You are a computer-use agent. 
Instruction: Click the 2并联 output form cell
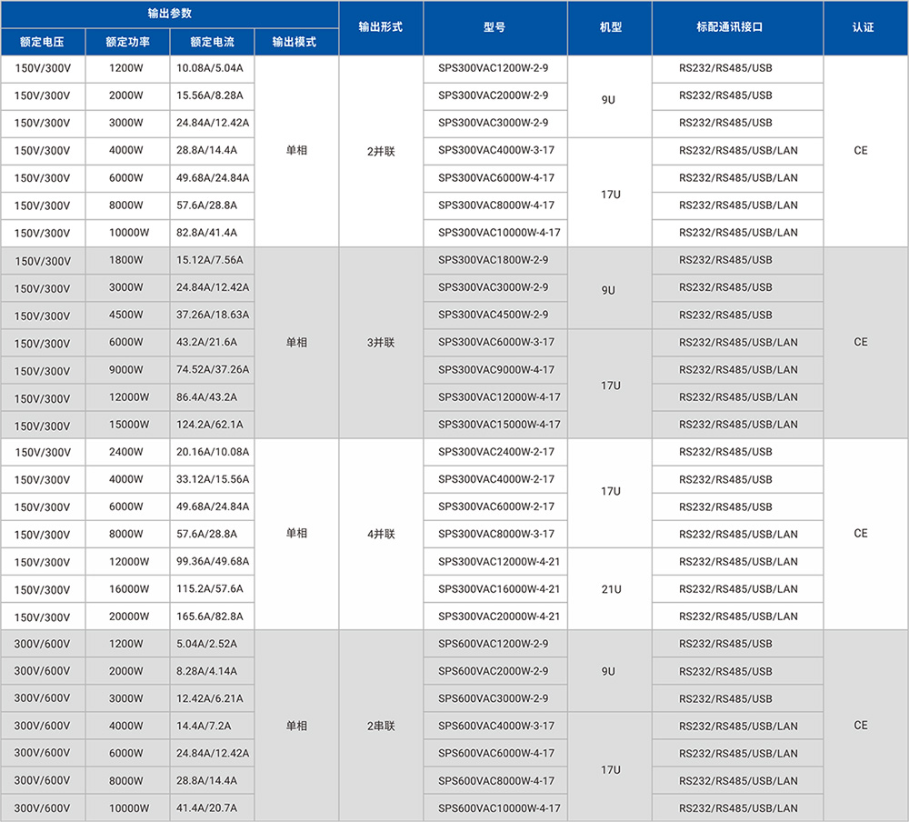point(381,151)
